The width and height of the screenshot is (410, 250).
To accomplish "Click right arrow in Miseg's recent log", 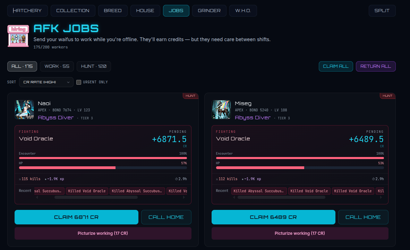I will point(381,197).
